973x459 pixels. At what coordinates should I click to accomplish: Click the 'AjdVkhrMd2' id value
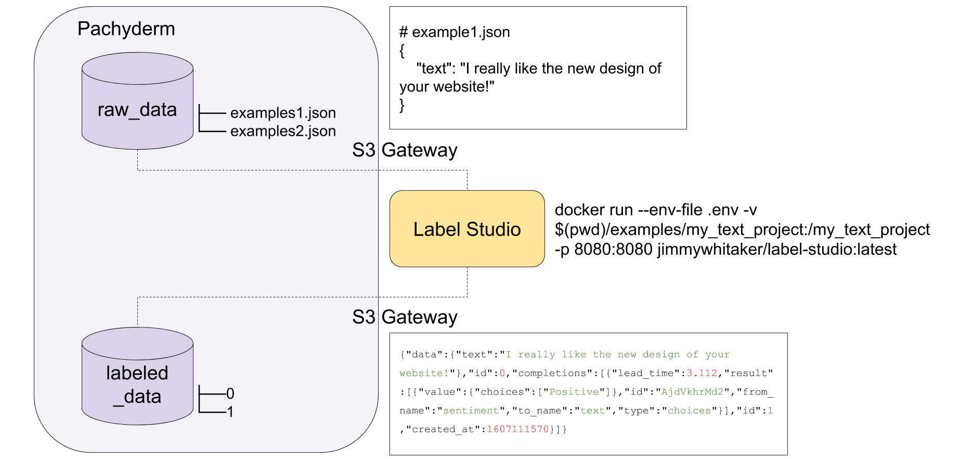coord(692,392)
